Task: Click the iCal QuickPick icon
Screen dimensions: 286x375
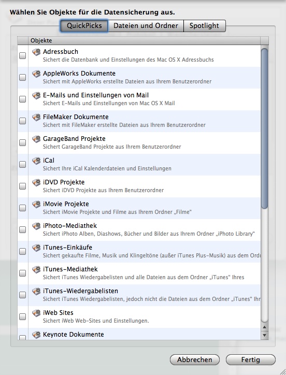Action: [36, 161]
